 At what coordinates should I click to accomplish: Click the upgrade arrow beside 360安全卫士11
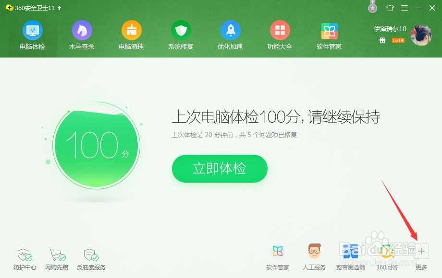(59, 8)
